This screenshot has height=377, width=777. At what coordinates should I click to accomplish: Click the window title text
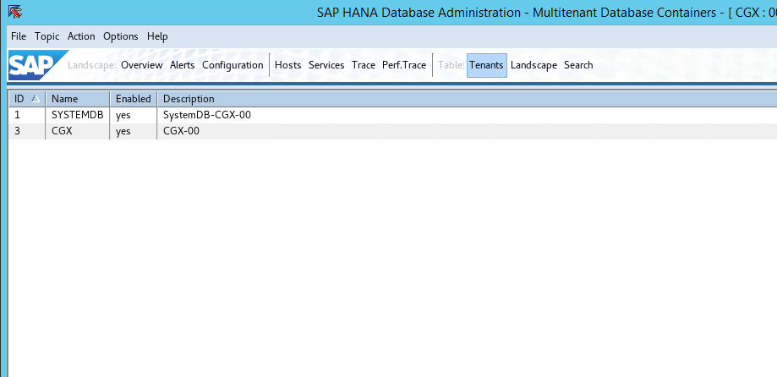546,12
